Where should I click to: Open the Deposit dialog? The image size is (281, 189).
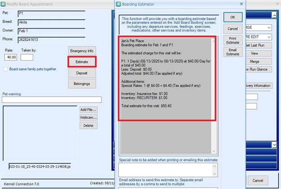tap(82, 73)
